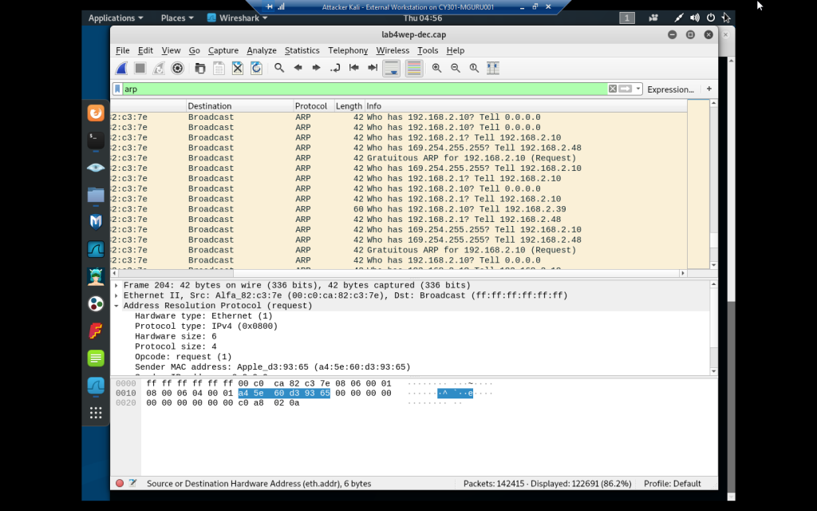Expand the Frame 204 tree node

coord(116,286)
